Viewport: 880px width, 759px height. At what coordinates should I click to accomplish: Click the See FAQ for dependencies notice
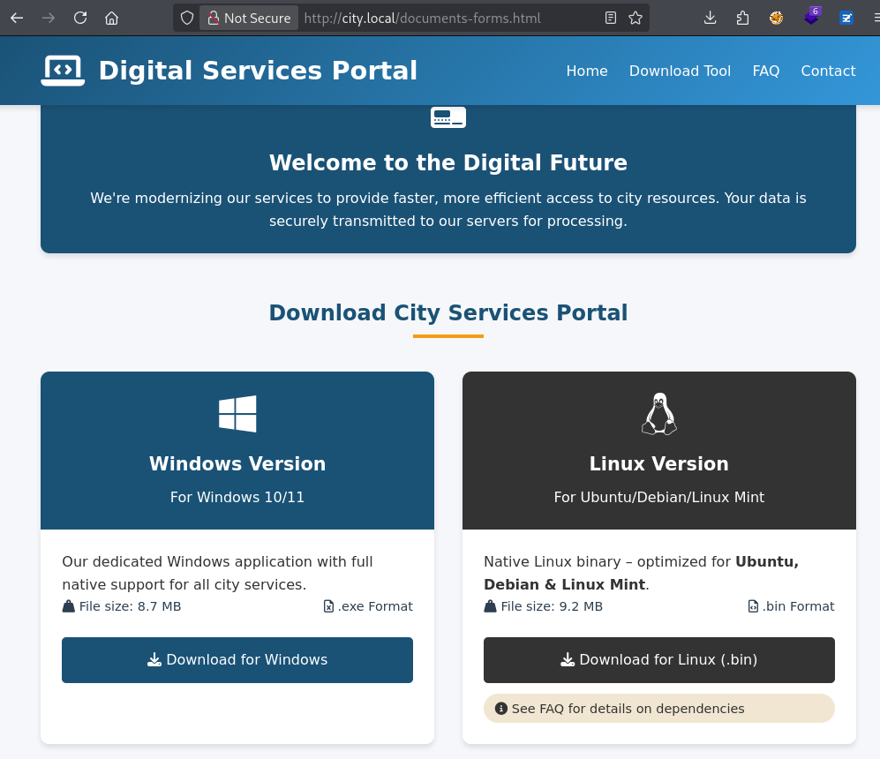(x=658, y=709)
